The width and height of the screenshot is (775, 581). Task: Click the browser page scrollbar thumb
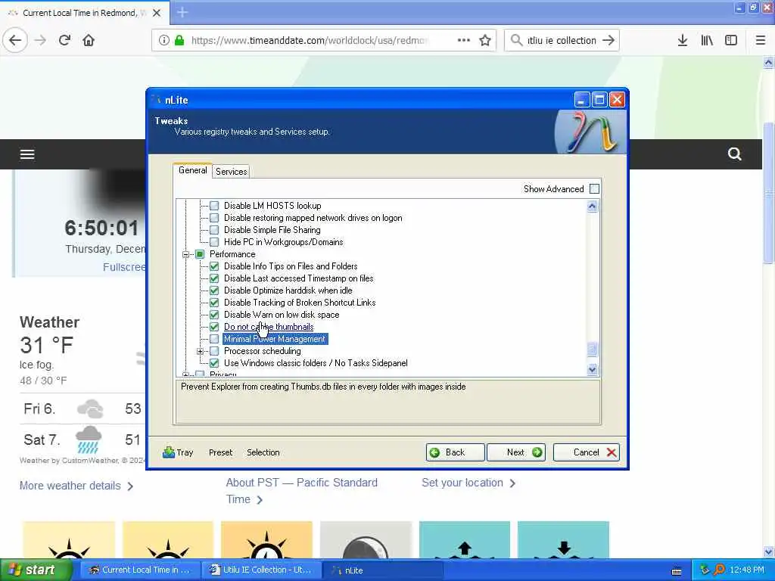[768, 193]
